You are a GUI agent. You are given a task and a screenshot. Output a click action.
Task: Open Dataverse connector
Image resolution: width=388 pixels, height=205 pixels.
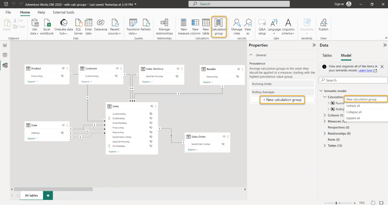pyautogui.click(x=100, y=25)
